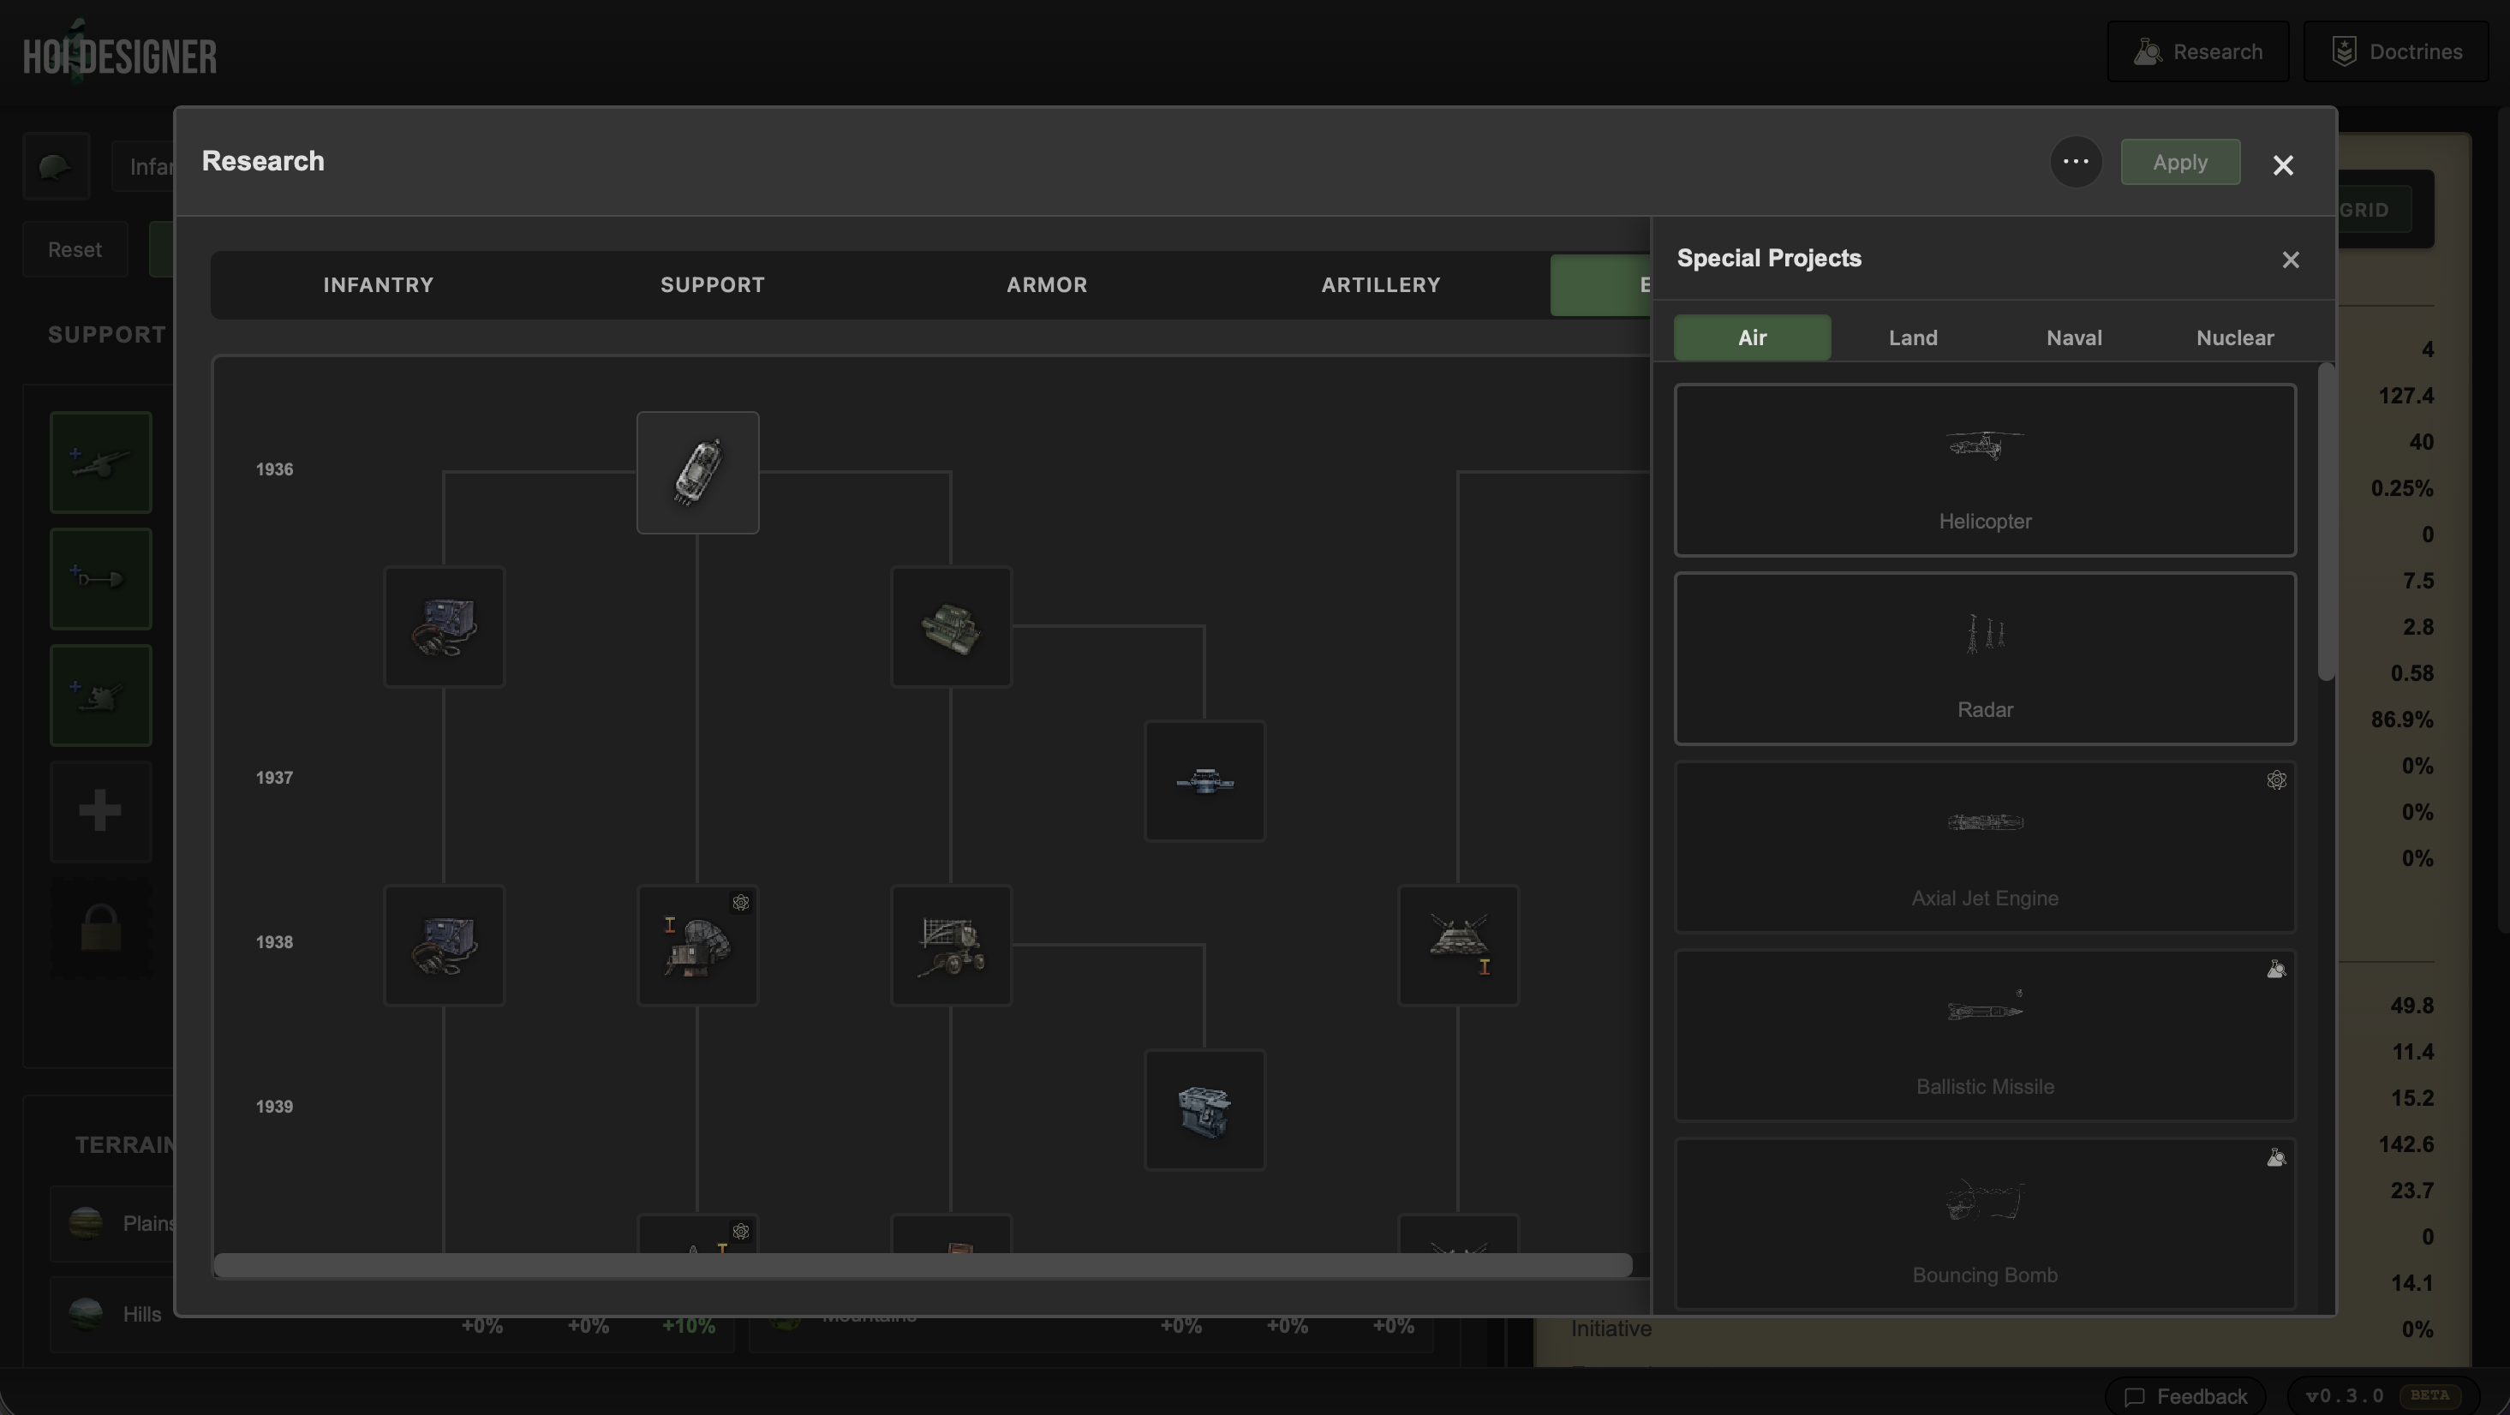
Task: Open the Bouncing Bomb project
Action: pyautogui.click(x=1985, y=1221)
